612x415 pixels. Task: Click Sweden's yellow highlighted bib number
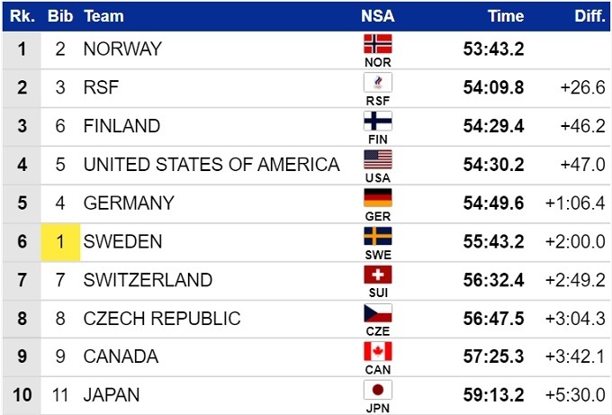click(60, 241)
